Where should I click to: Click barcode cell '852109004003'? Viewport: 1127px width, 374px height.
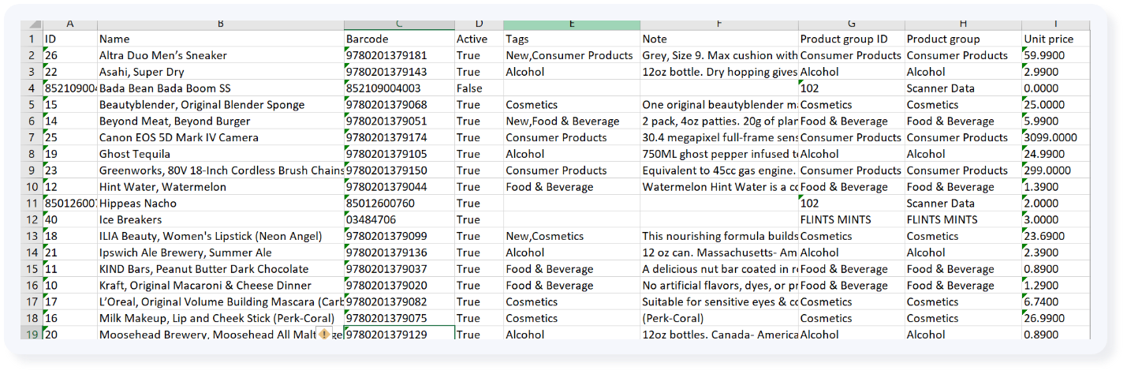(x=399, y=88)
